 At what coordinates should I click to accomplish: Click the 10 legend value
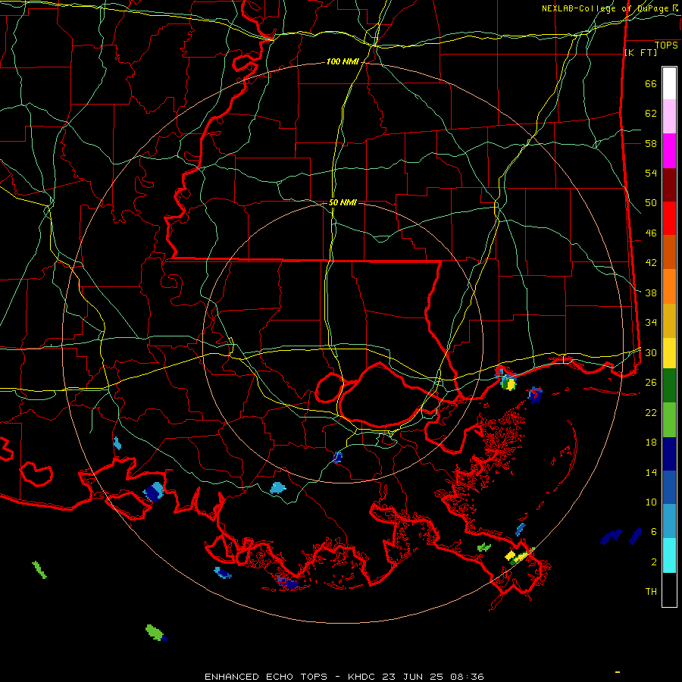tap(651, 502)
